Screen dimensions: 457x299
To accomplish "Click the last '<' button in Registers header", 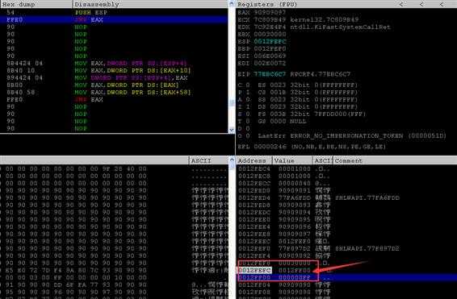I will point(442,4).
